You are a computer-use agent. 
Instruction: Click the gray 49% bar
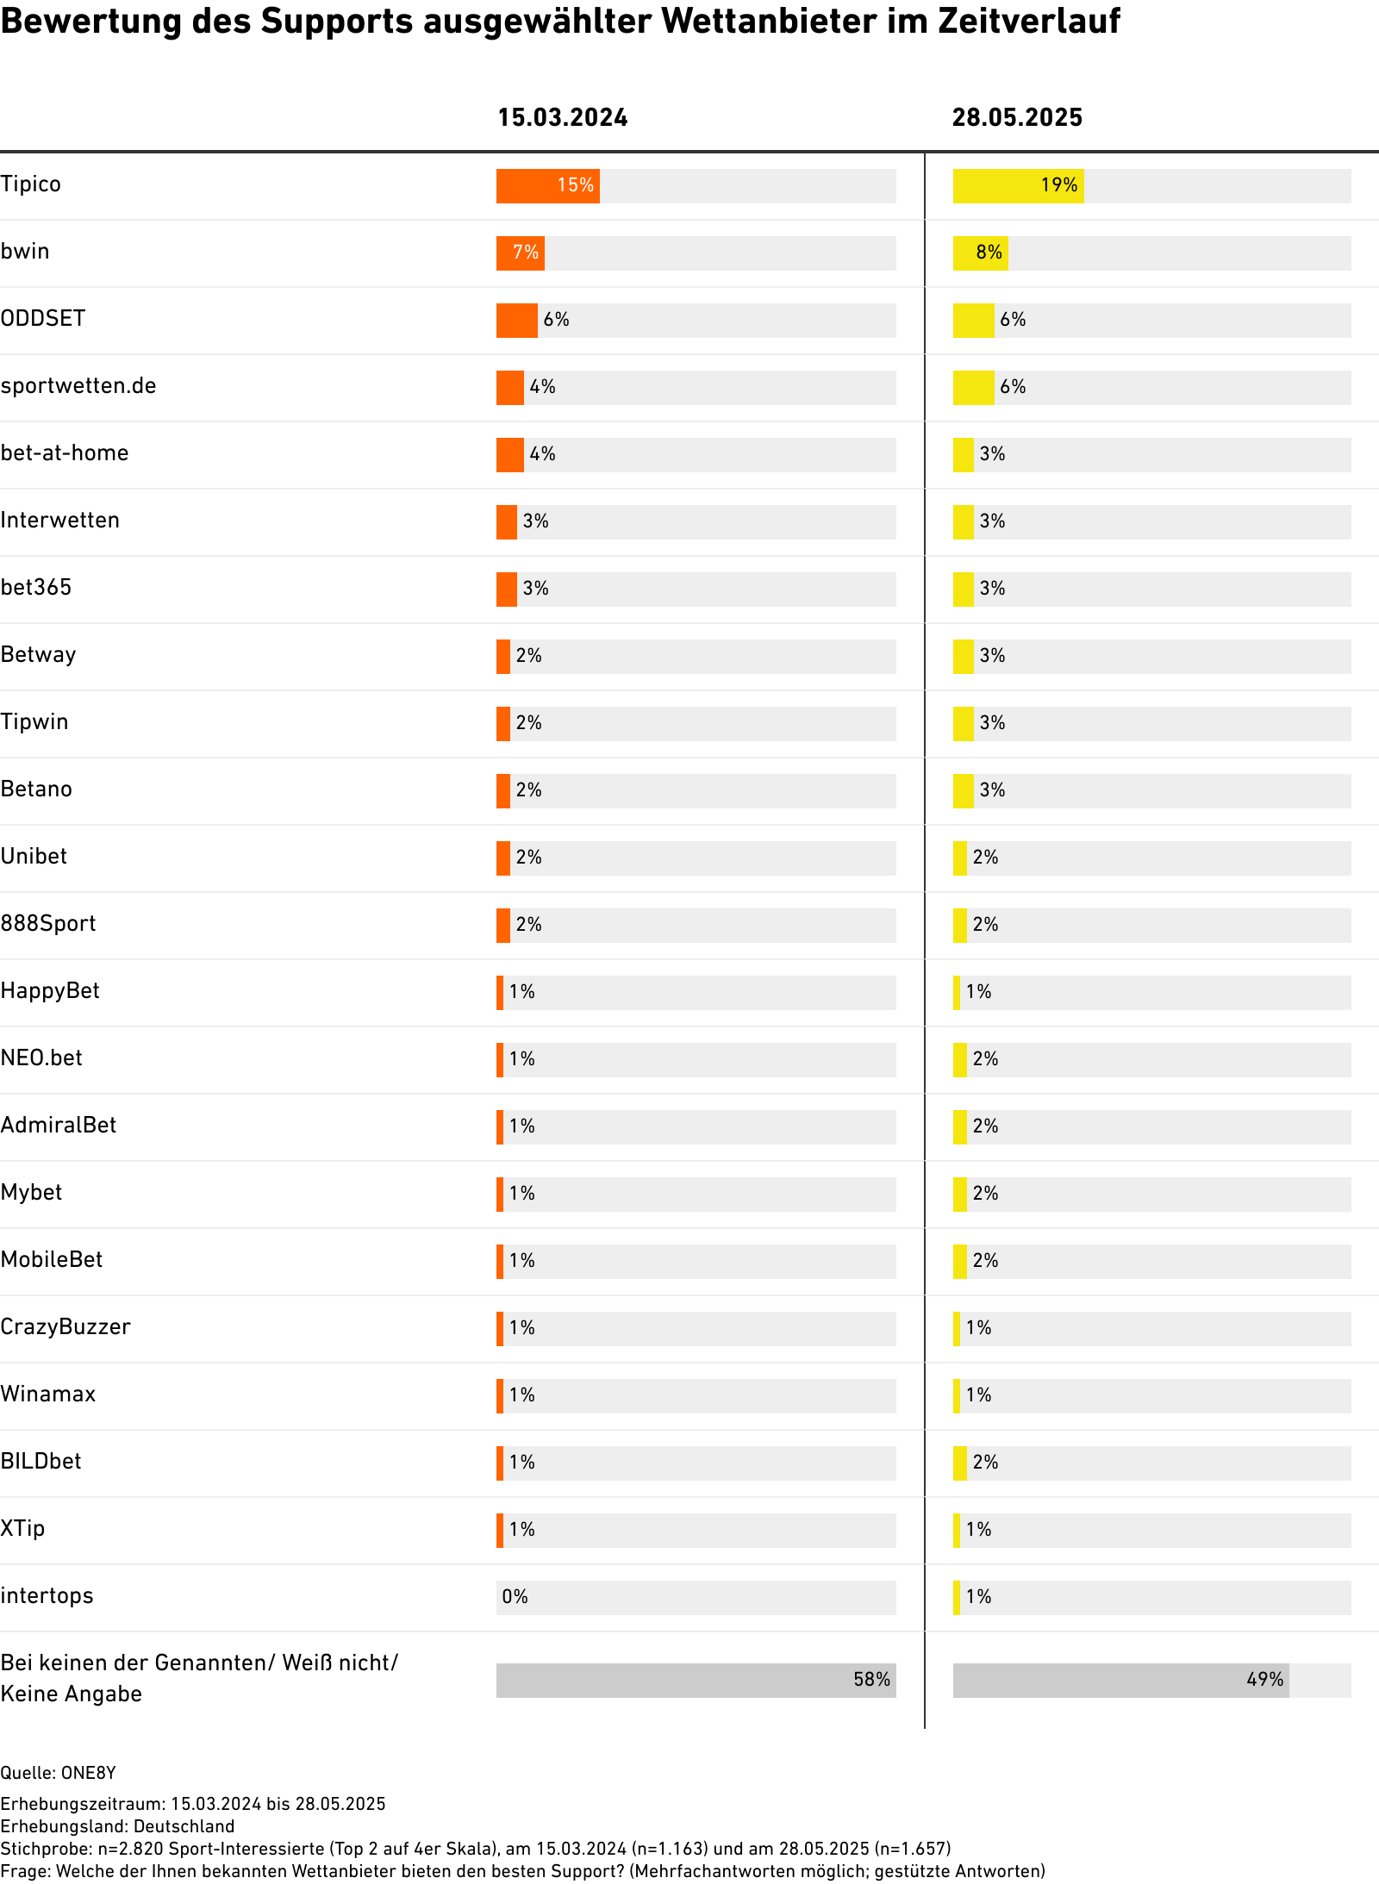[1120, 1680]
